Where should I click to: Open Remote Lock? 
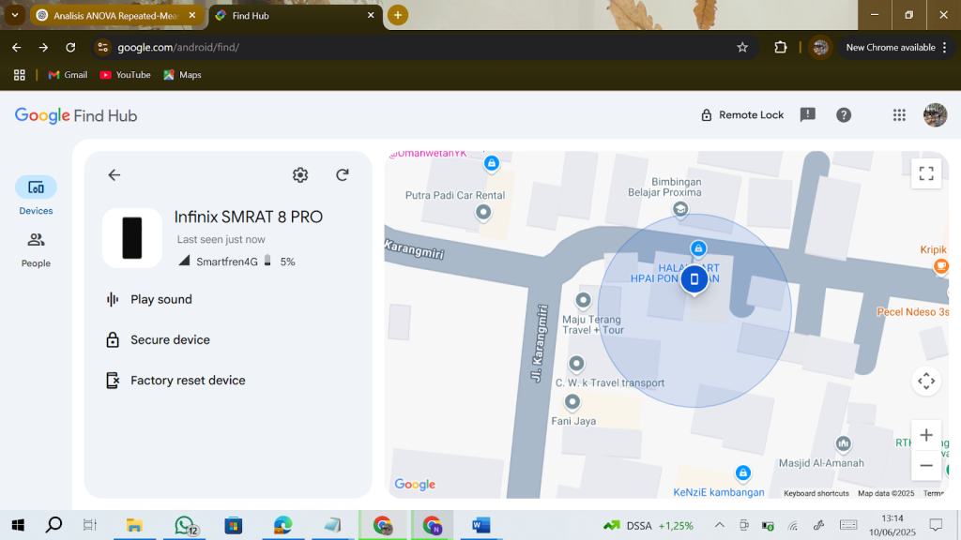click(x=741, y=115)
